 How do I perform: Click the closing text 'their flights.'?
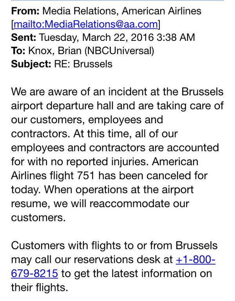click(x=40, y=288)
